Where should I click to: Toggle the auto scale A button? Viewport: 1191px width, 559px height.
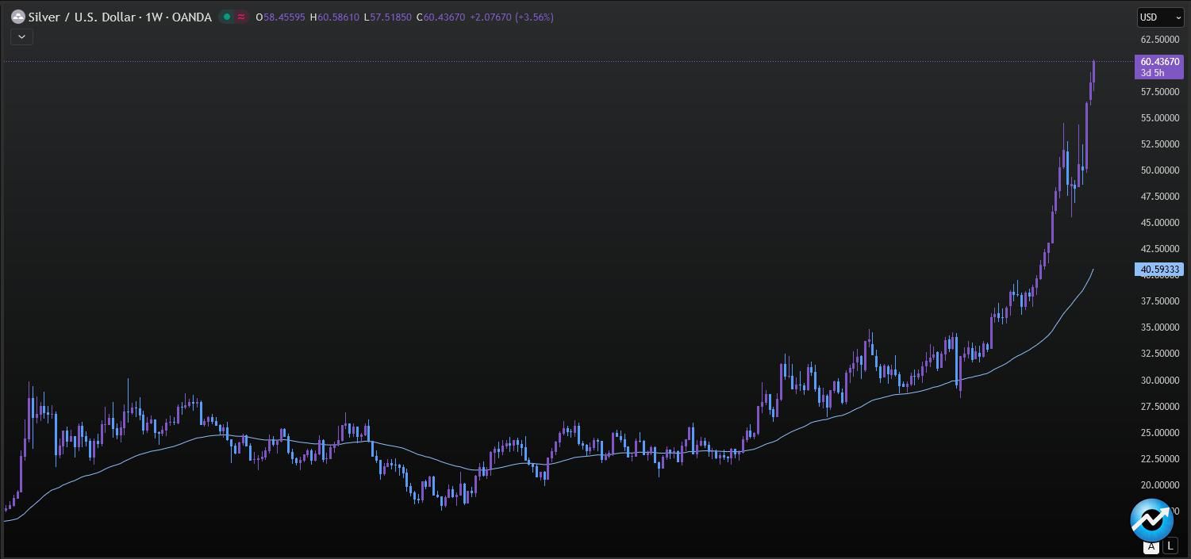(x=1151, y=546)
